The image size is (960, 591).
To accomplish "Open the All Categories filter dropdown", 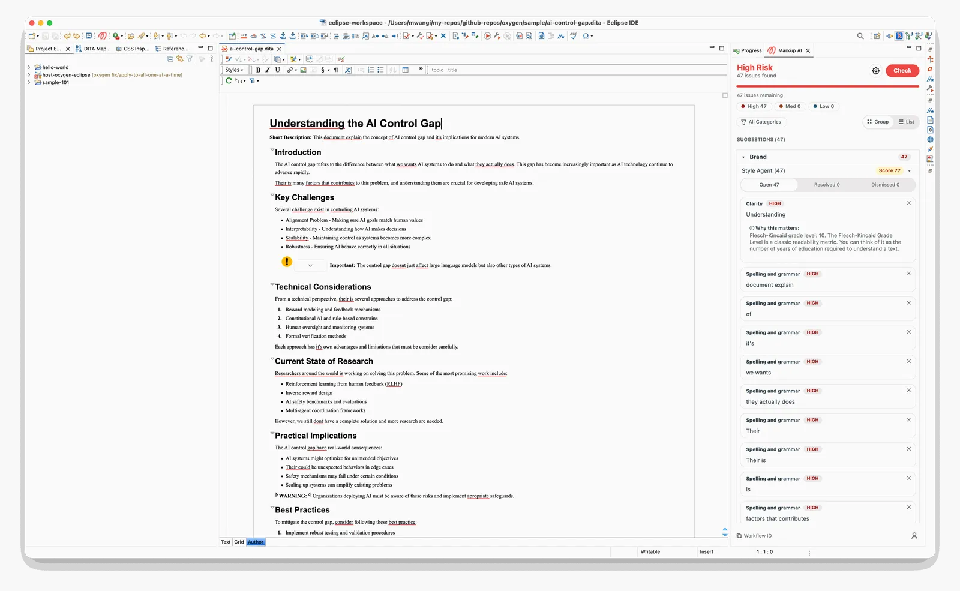I will [761, 122].
